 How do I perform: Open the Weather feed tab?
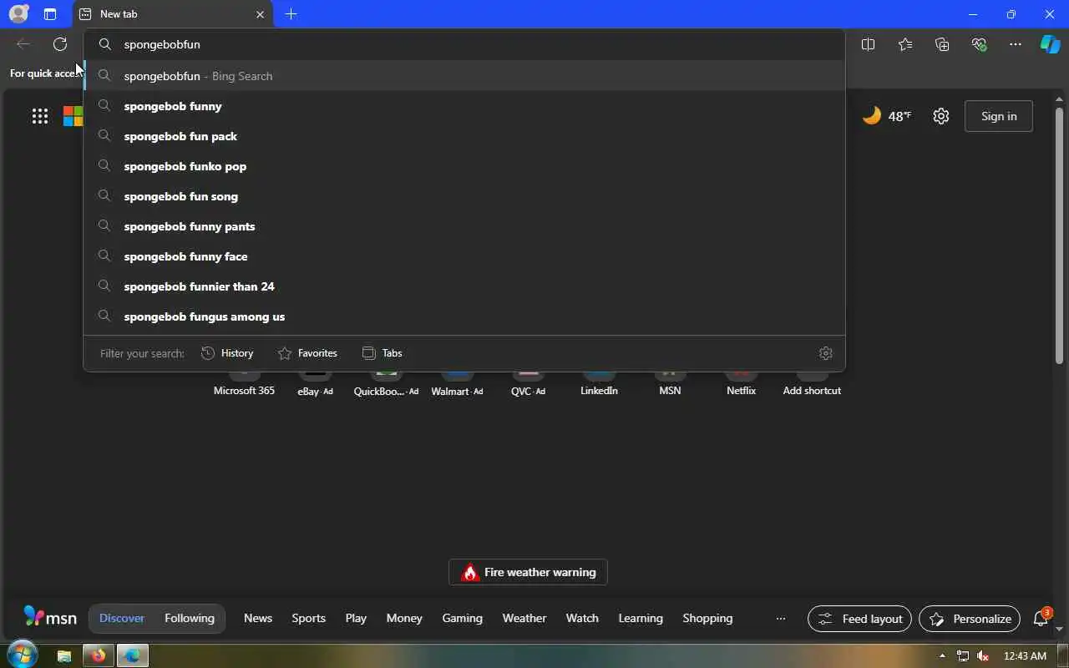(524, 618)
